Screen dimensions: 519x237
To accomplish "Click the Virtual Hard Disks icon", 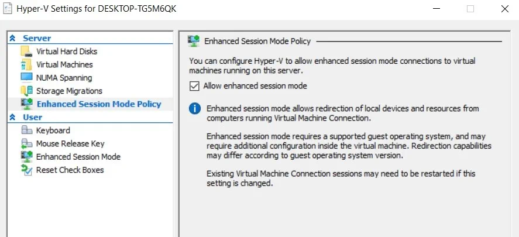I will (x=26, y=51).
